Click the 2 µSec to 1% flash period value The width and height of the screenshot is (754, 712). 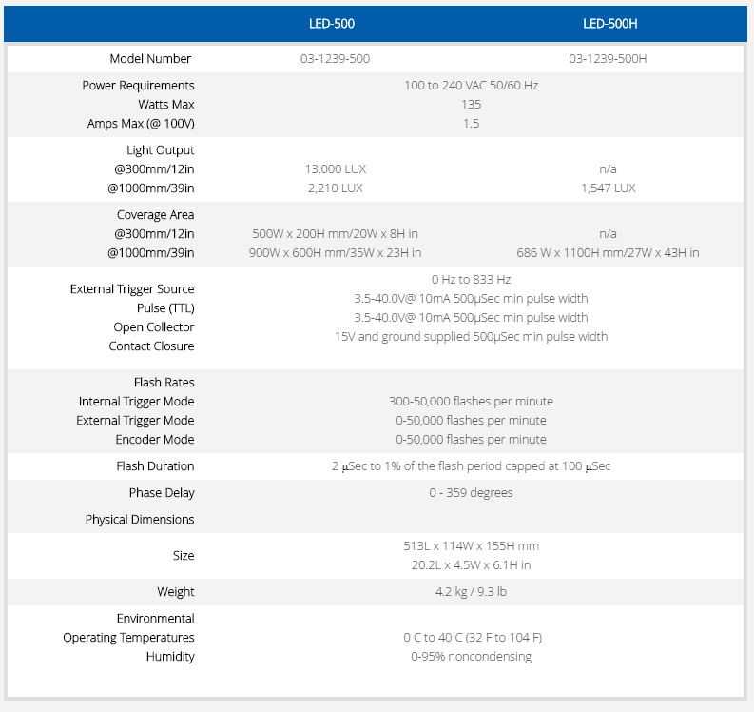[x=472, y=466]
